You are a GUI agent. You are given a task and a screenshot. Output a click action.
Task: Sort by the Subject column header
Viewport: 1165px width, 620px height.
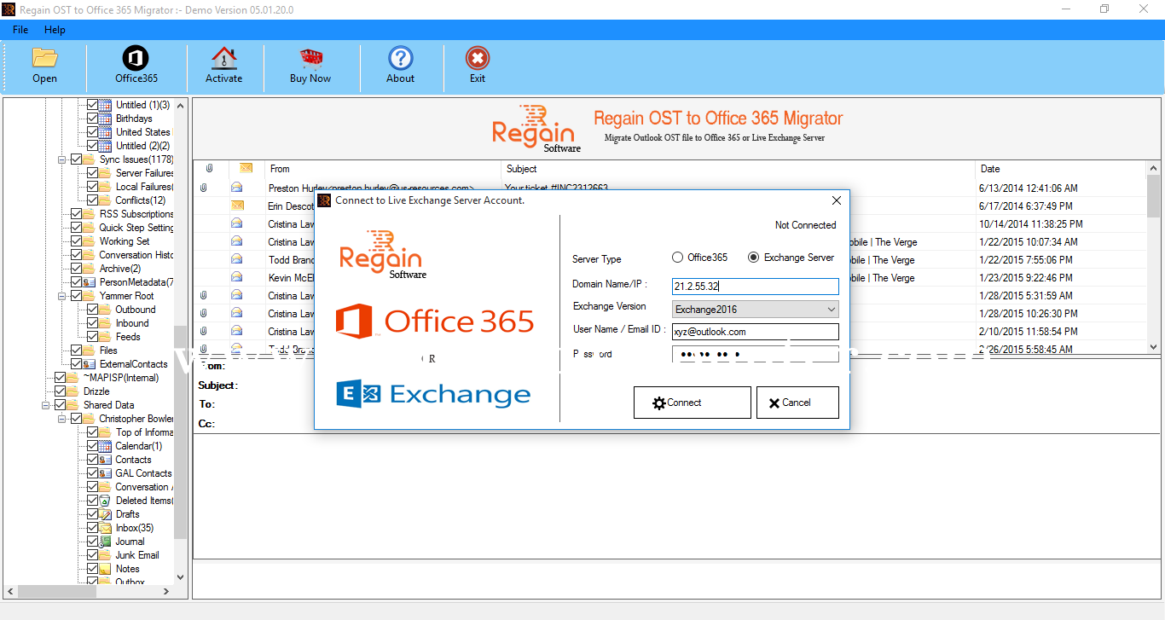click(739, 169)
